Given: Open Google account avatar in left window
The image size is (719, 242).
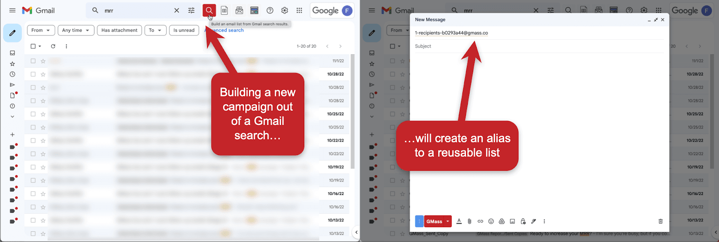Looking at the screenshot, I should point(347,10).
